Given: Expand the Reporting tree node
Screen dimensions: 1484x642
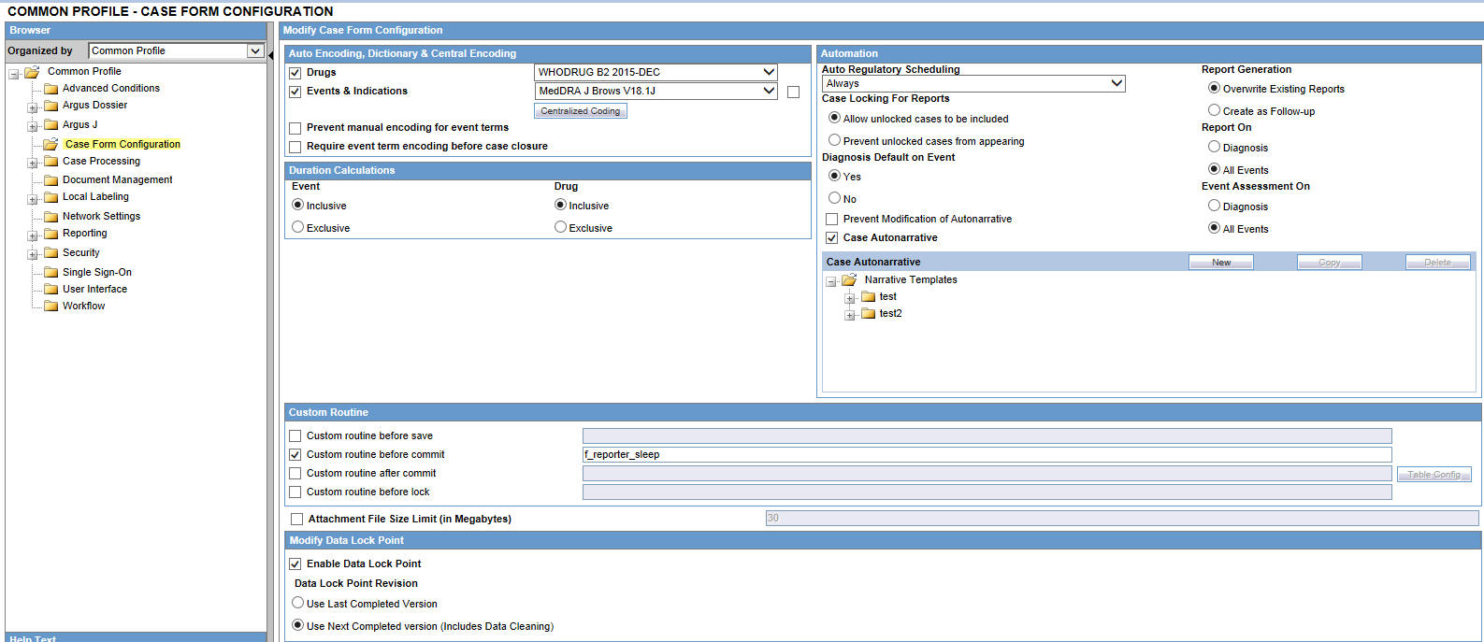Looking at the screenshot, I should click(33, 235).
